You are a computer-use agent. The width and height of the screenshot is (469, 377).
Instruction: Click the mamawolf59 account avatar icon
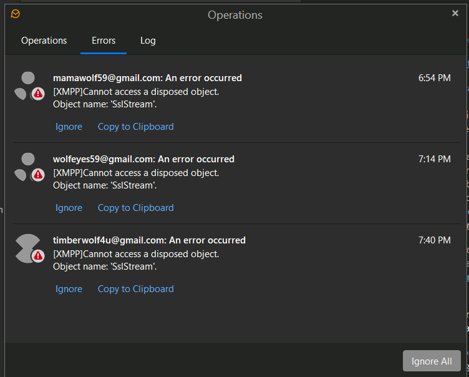pos(27,86)
